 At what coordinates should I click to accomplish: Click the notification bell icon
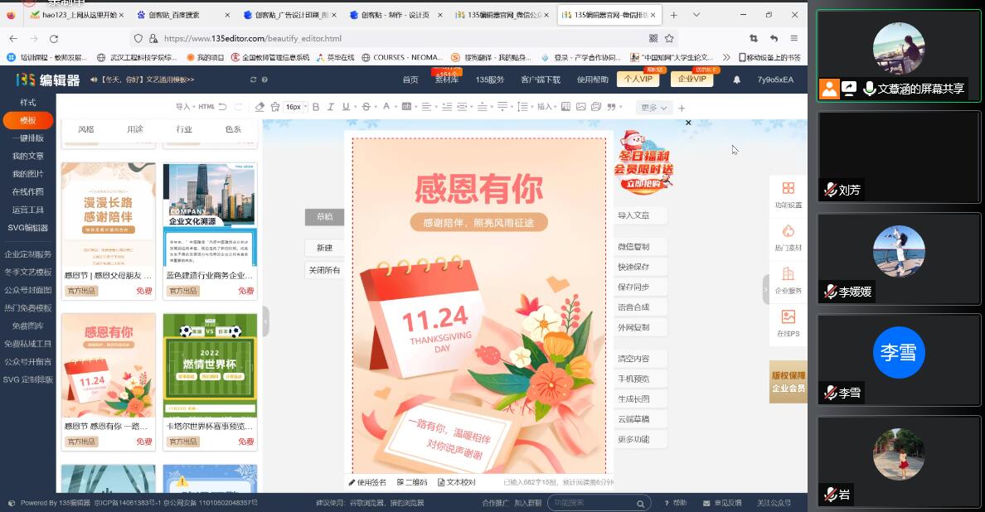(736, 80)
